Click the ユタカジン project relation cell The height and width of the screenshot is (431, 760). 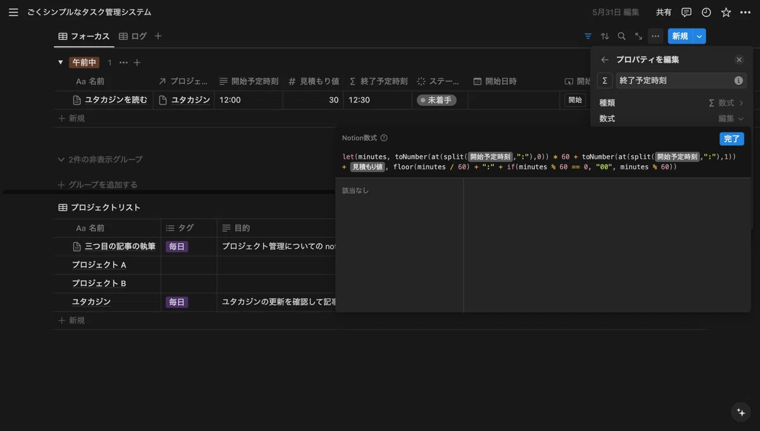pyautogui.click(x=184, y=100)
